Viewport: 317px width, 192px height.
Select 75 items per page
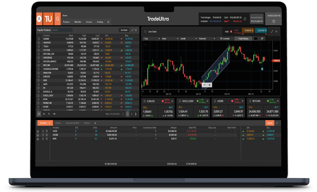(49, 114)
